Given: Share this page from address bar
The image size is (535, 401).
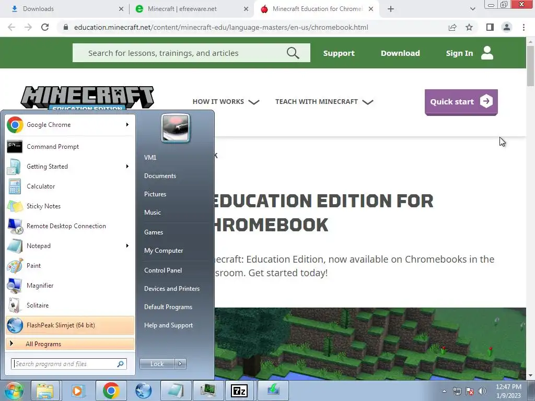Looking at the screenshot, I should pos(452,27).
